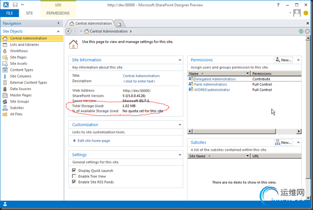Collapse the Permissions panel
Screen dimensions: 313x210
tap(298, 60)
